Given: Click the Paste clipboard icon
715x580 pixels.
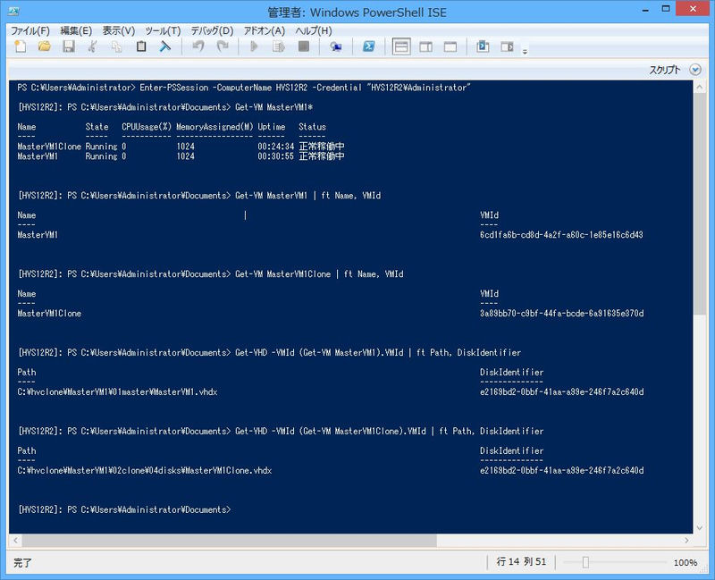Looking at the screenshot, I should tap(141, 46).
